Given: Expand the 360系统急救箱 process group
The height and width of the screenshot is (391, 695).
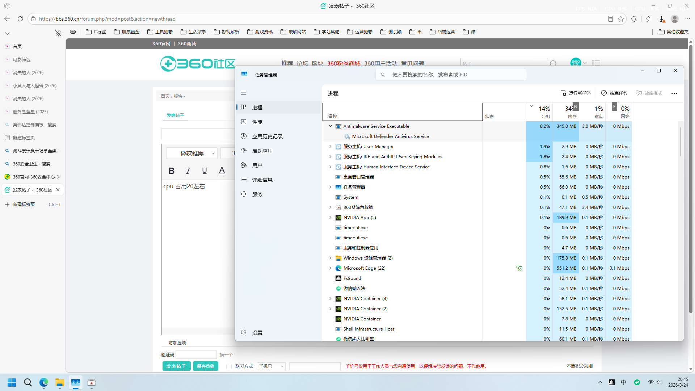Looking at the screenshot, I should click(330, 207).
